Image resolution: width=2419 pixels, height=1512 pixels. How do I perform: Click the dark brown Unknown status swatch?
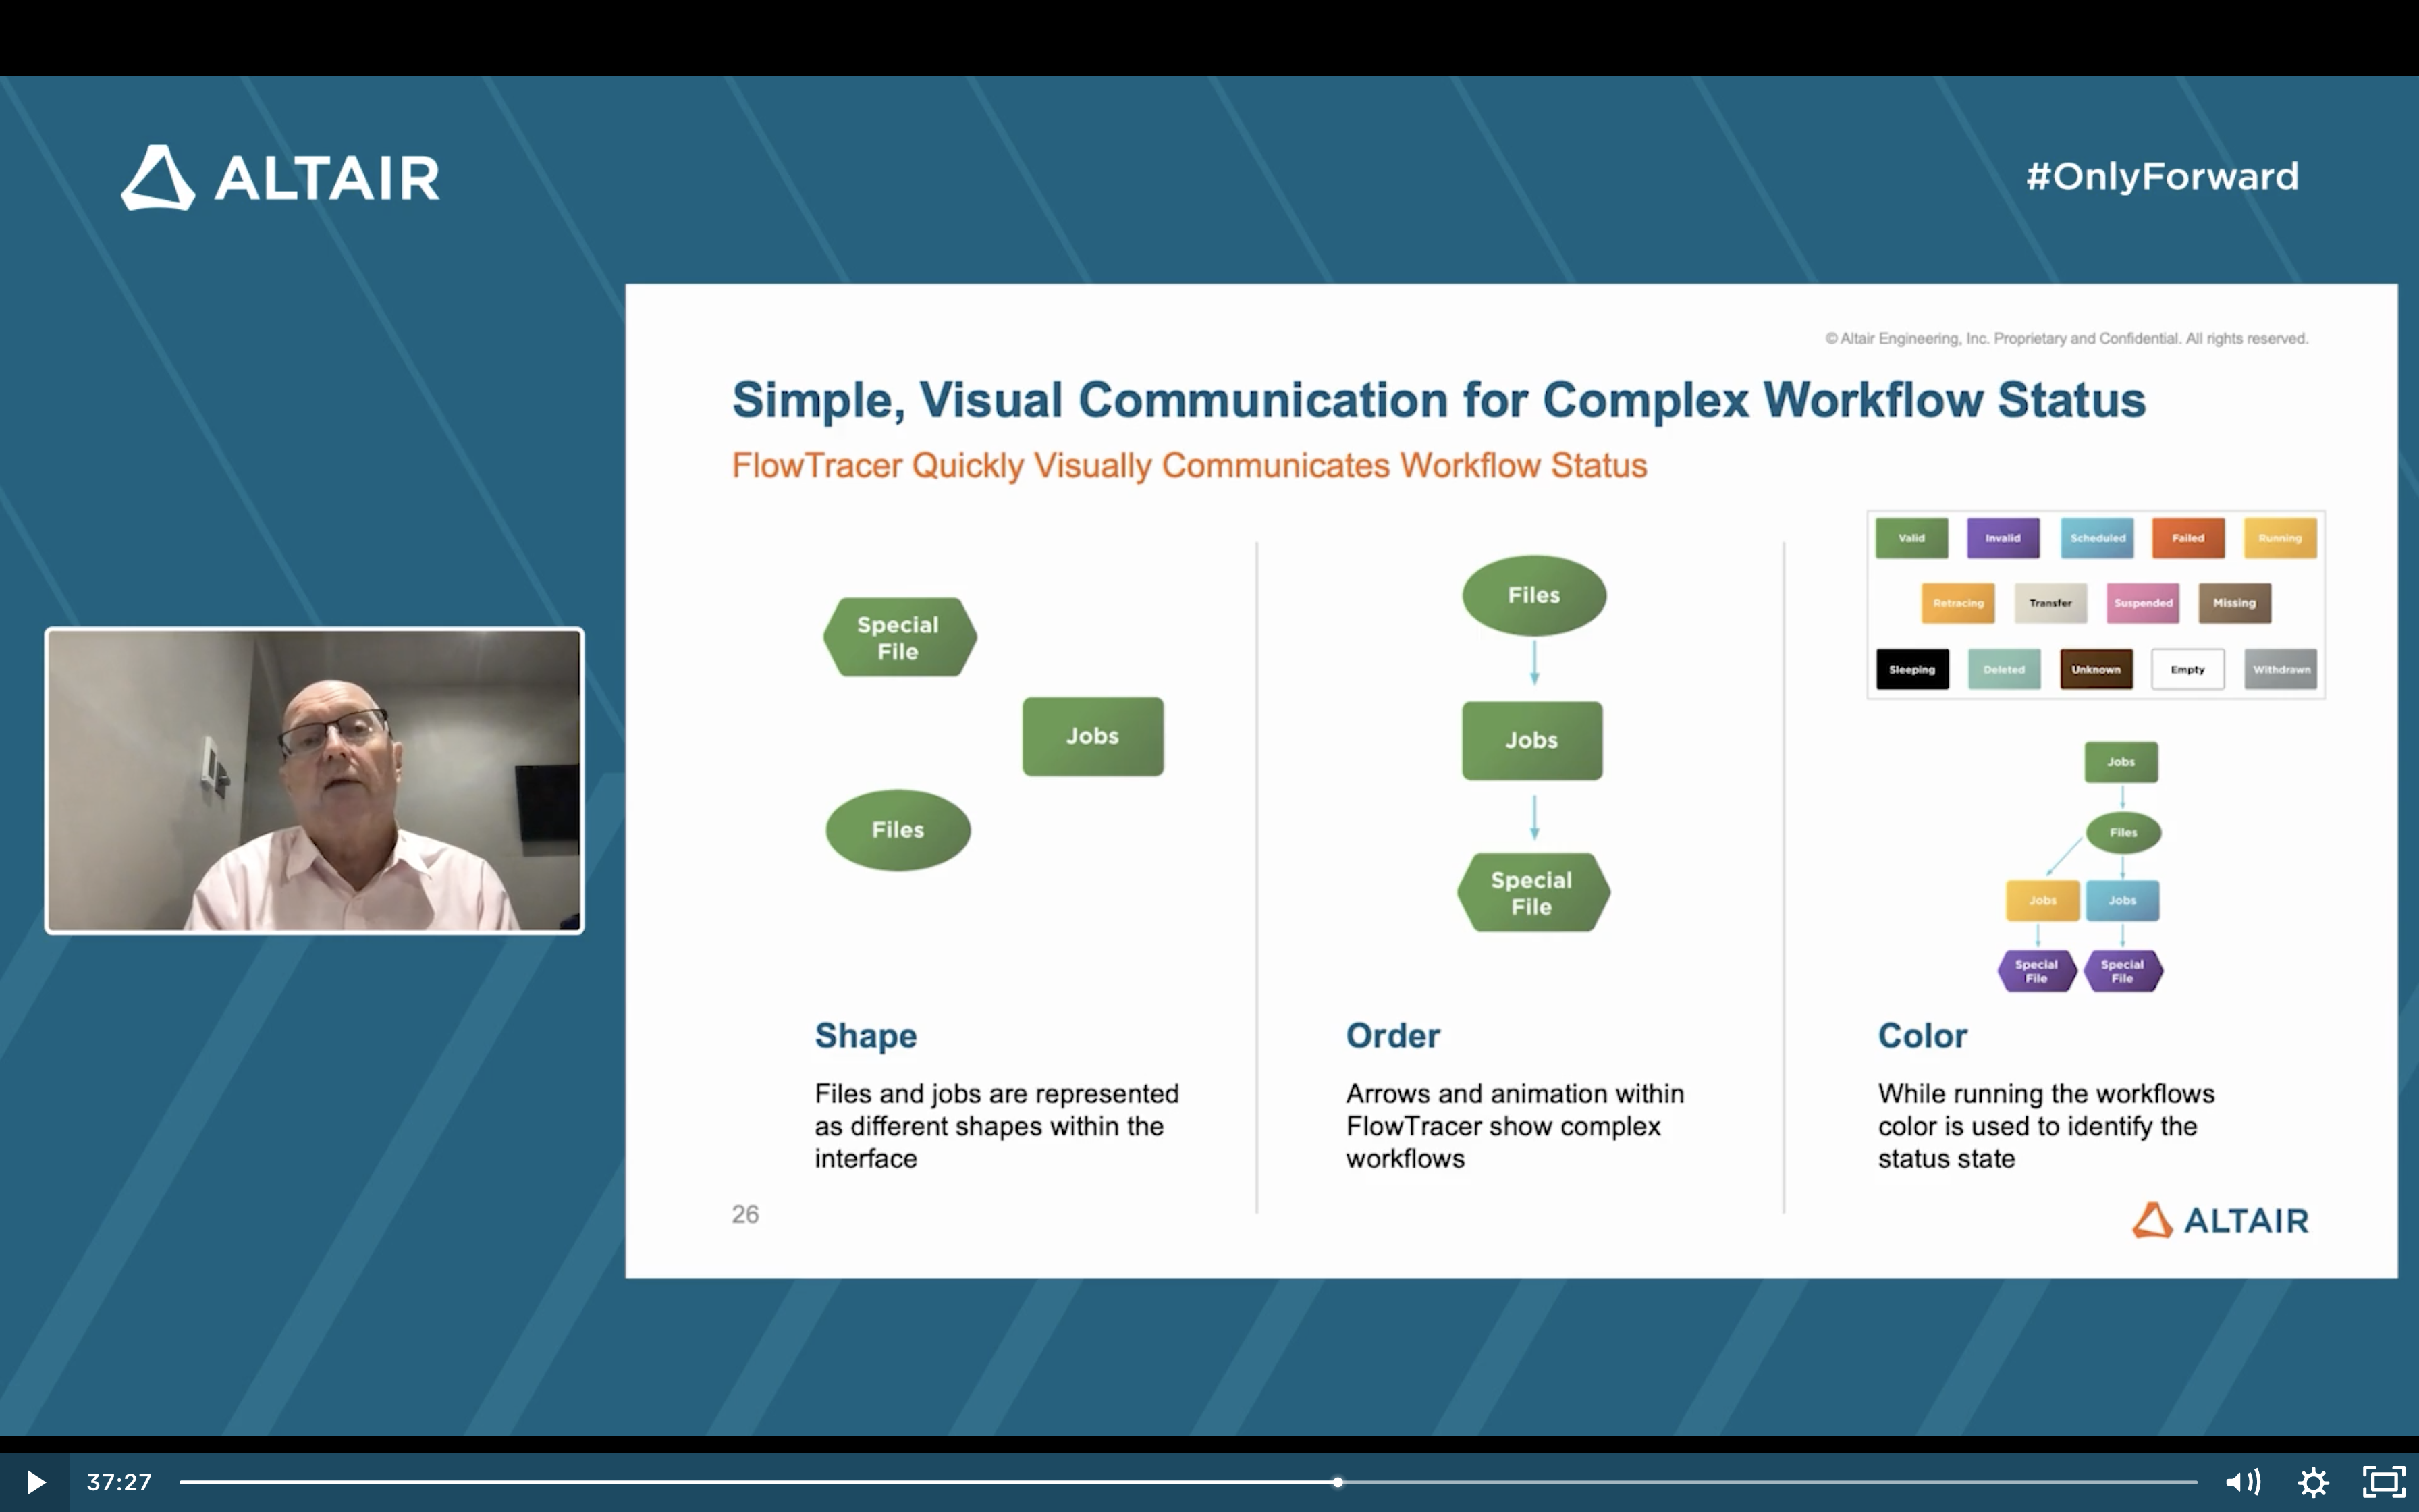click(x=2096, y=669)
